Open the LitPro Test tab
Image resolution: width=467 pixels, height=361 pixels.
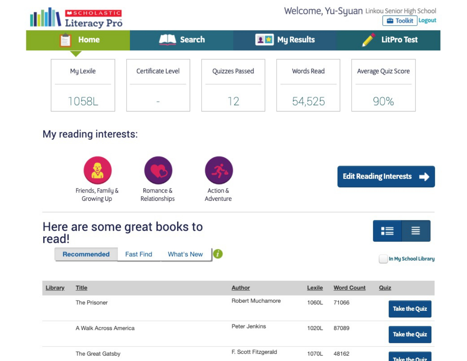388,40
